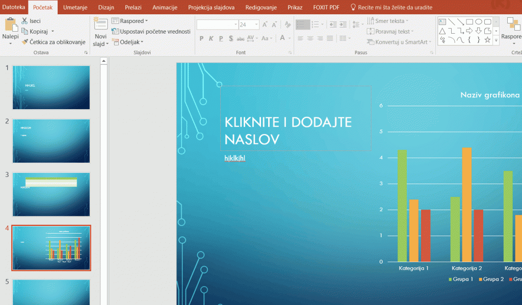Screen dimensions: 522x305
Task: Open the font size 24 dropdown
Action: click(x=256, y=24)
